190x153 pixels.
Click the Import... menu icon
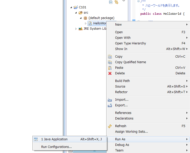(x=110, y=100)
